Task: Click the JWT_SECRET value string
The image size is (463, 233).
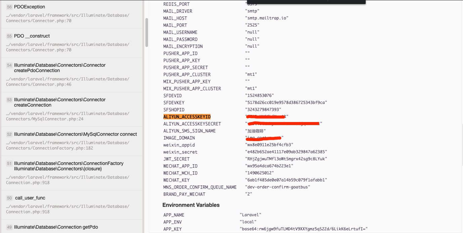Action: coord(286,159)
